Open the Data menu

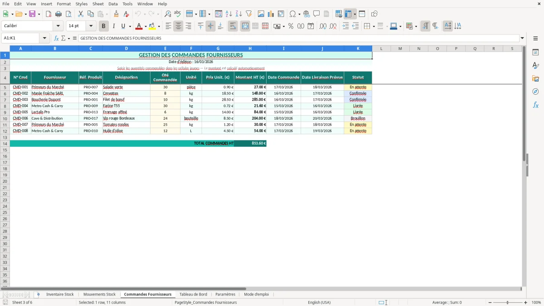click(x=113, y=4)
